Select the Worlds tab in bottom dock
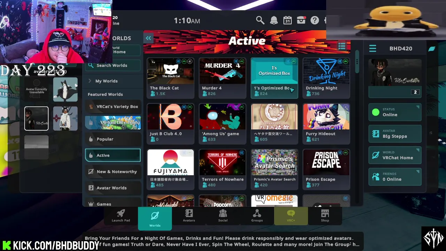This screenshot has height=251, width=446. click(x=155, y=219)
